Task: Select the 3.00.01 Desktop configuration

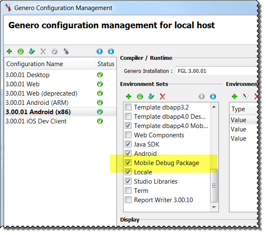Action: click(27, 75)
